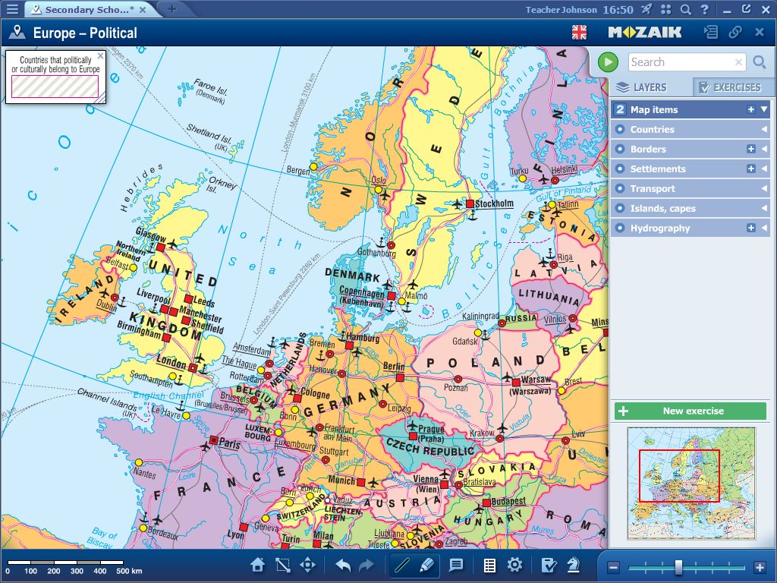Image resolution: width=777 pixels, height=583 pixels.
Task: Toggle the Islands, capes layer visibility
Action: point(620,209)
